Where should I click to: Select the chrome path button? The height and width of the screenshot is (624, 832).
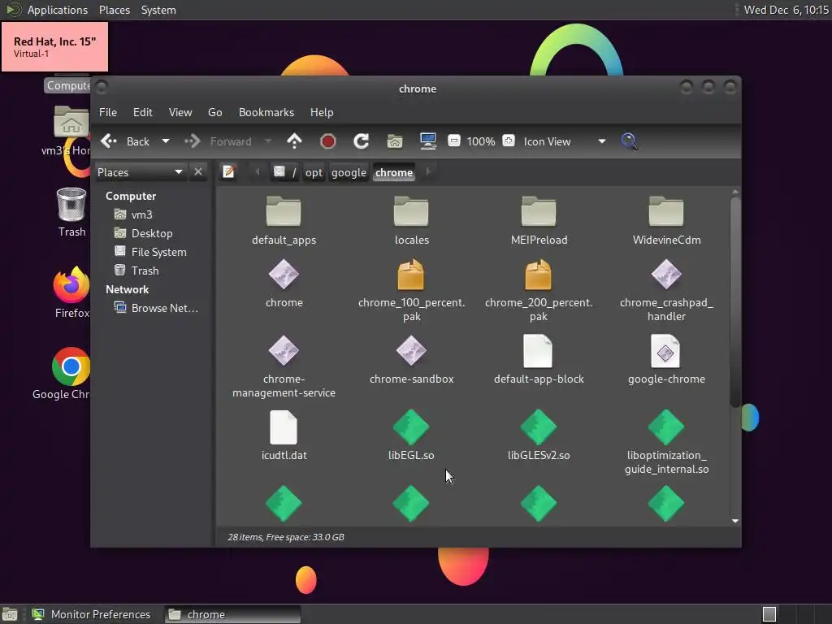coord(394,172)
